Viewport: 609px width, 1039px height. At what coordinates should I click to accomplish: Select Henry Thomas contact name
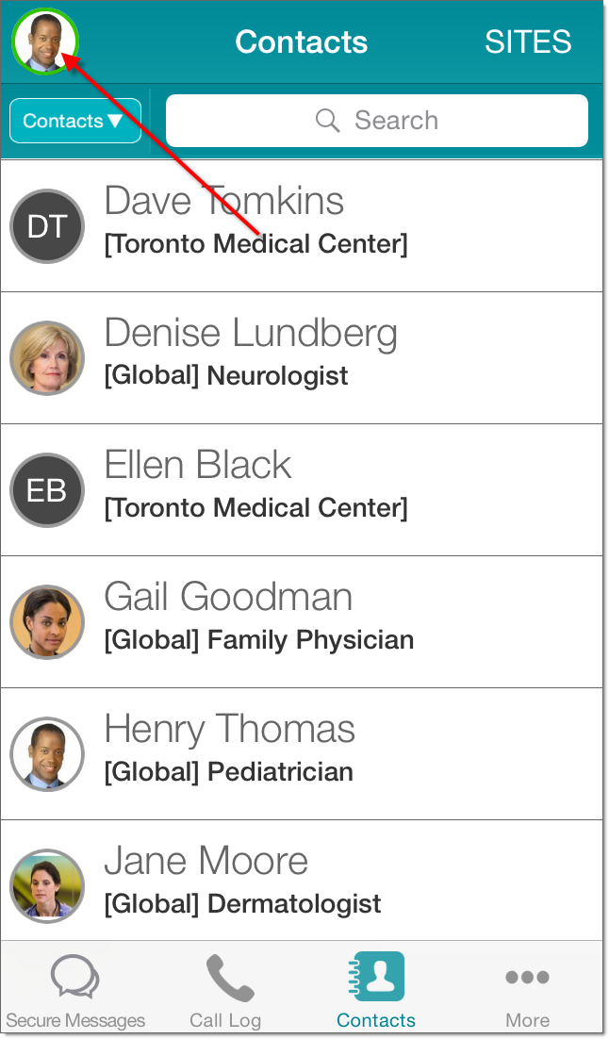click(229, 729)
